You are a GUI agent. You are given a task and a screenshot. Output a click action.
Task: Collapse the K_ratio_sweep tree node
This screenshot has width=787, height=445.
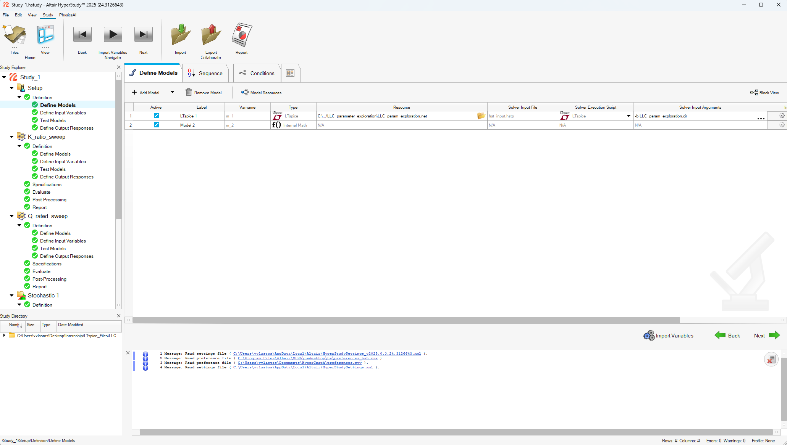[12, 137]
